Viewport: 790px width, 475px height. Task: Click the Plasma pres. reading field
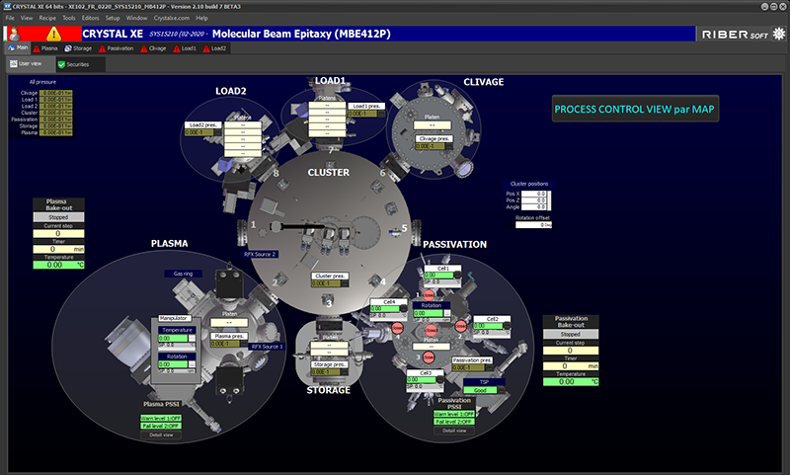click(225, 343)
